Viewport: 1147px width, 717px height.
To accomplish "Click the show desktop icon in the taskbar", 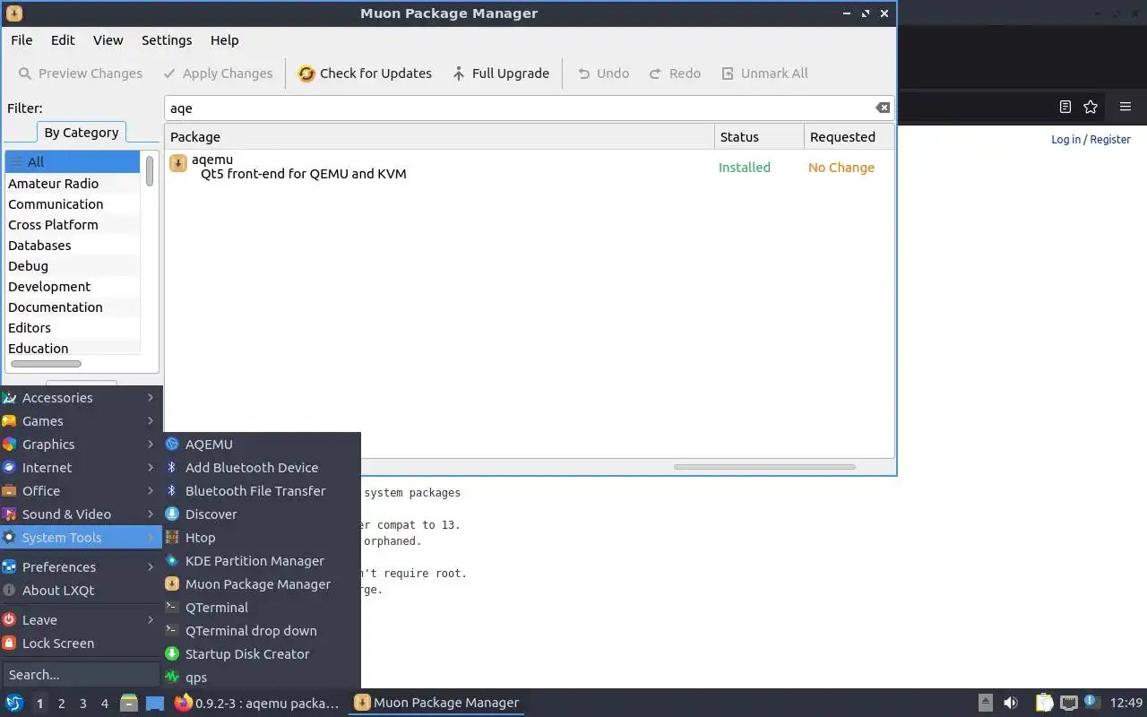I will click(x=155, y=704).
